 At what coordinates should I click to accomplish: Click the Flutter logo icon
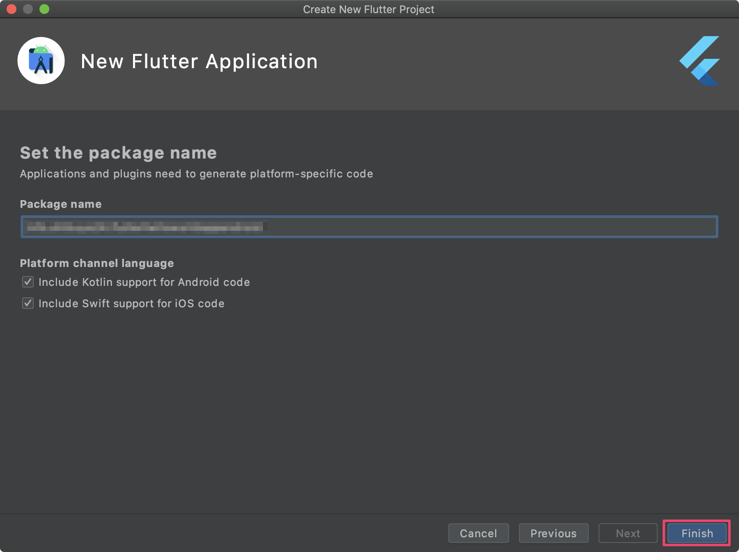(699, 61)
